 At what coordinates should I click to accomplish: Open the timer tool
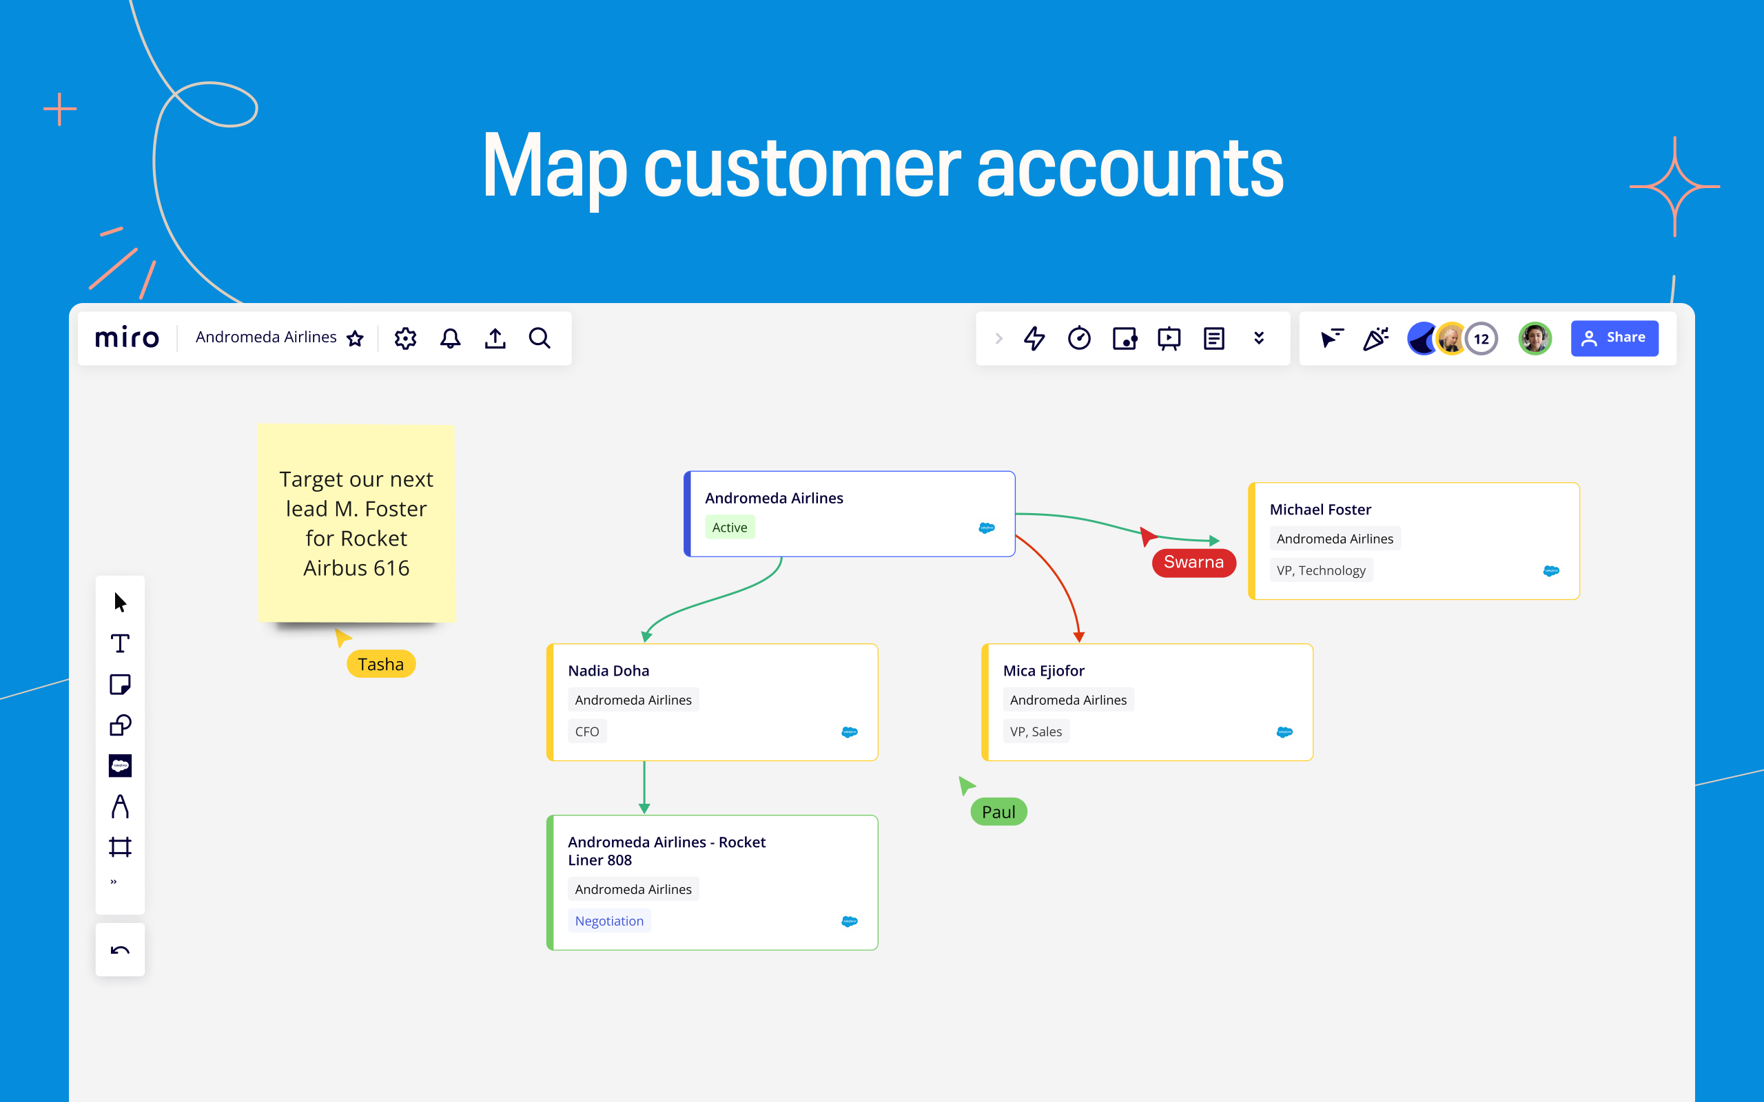tap(1080, 337)
